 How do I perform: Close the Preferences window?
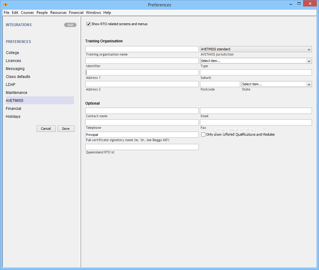coord(310,3)
